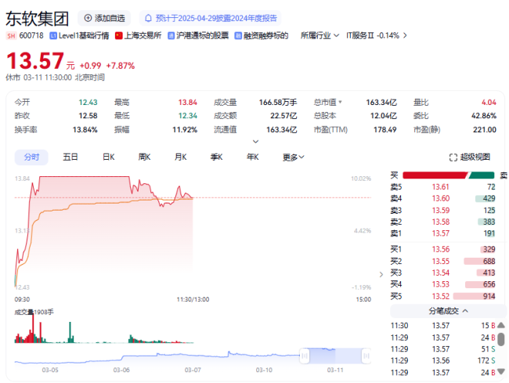Viewport: 509px width, 383px height.
Task: Click the 172 S trade volume entry
Action: [x=486, y=360]
